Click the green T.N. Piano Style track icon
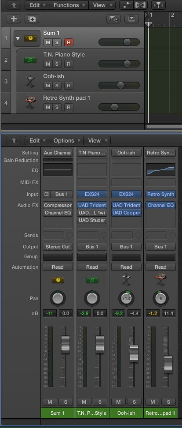This screenshot has height=428, width=182. tap(30, 60)
